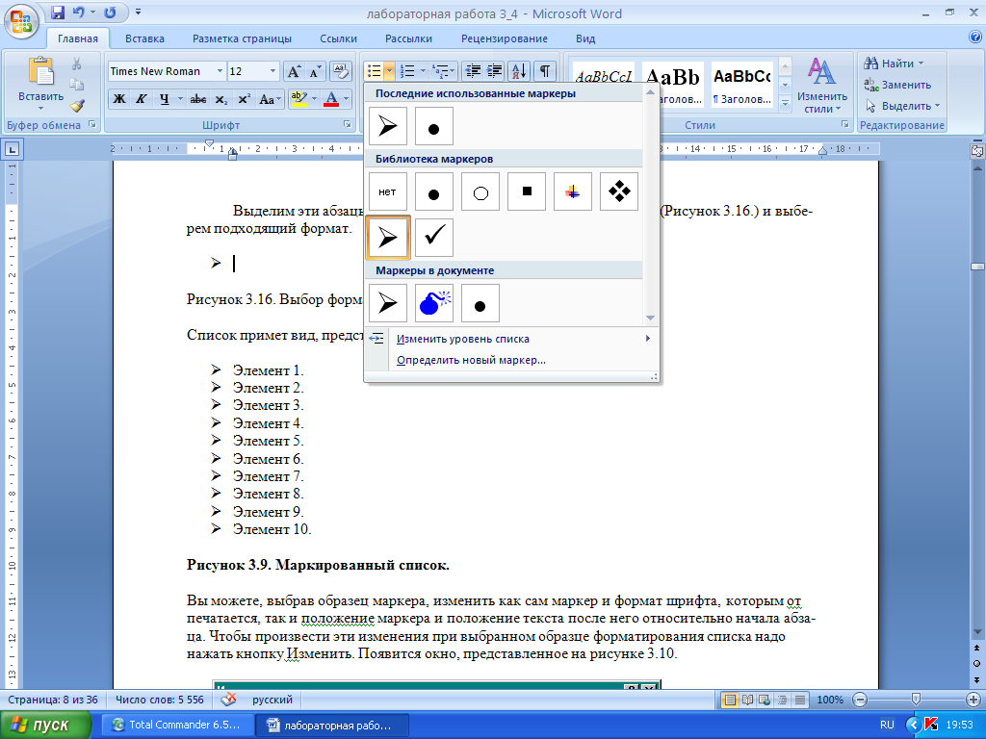Screen dimensions: 986x739
Task: Click the Cut scissors icon
Action: click(x=77, y=64)
